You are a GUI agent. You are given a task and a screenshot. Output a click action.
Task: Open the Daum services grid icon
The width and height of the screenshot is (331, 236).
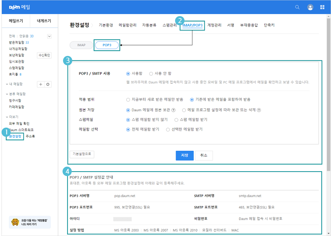point(323,7)
